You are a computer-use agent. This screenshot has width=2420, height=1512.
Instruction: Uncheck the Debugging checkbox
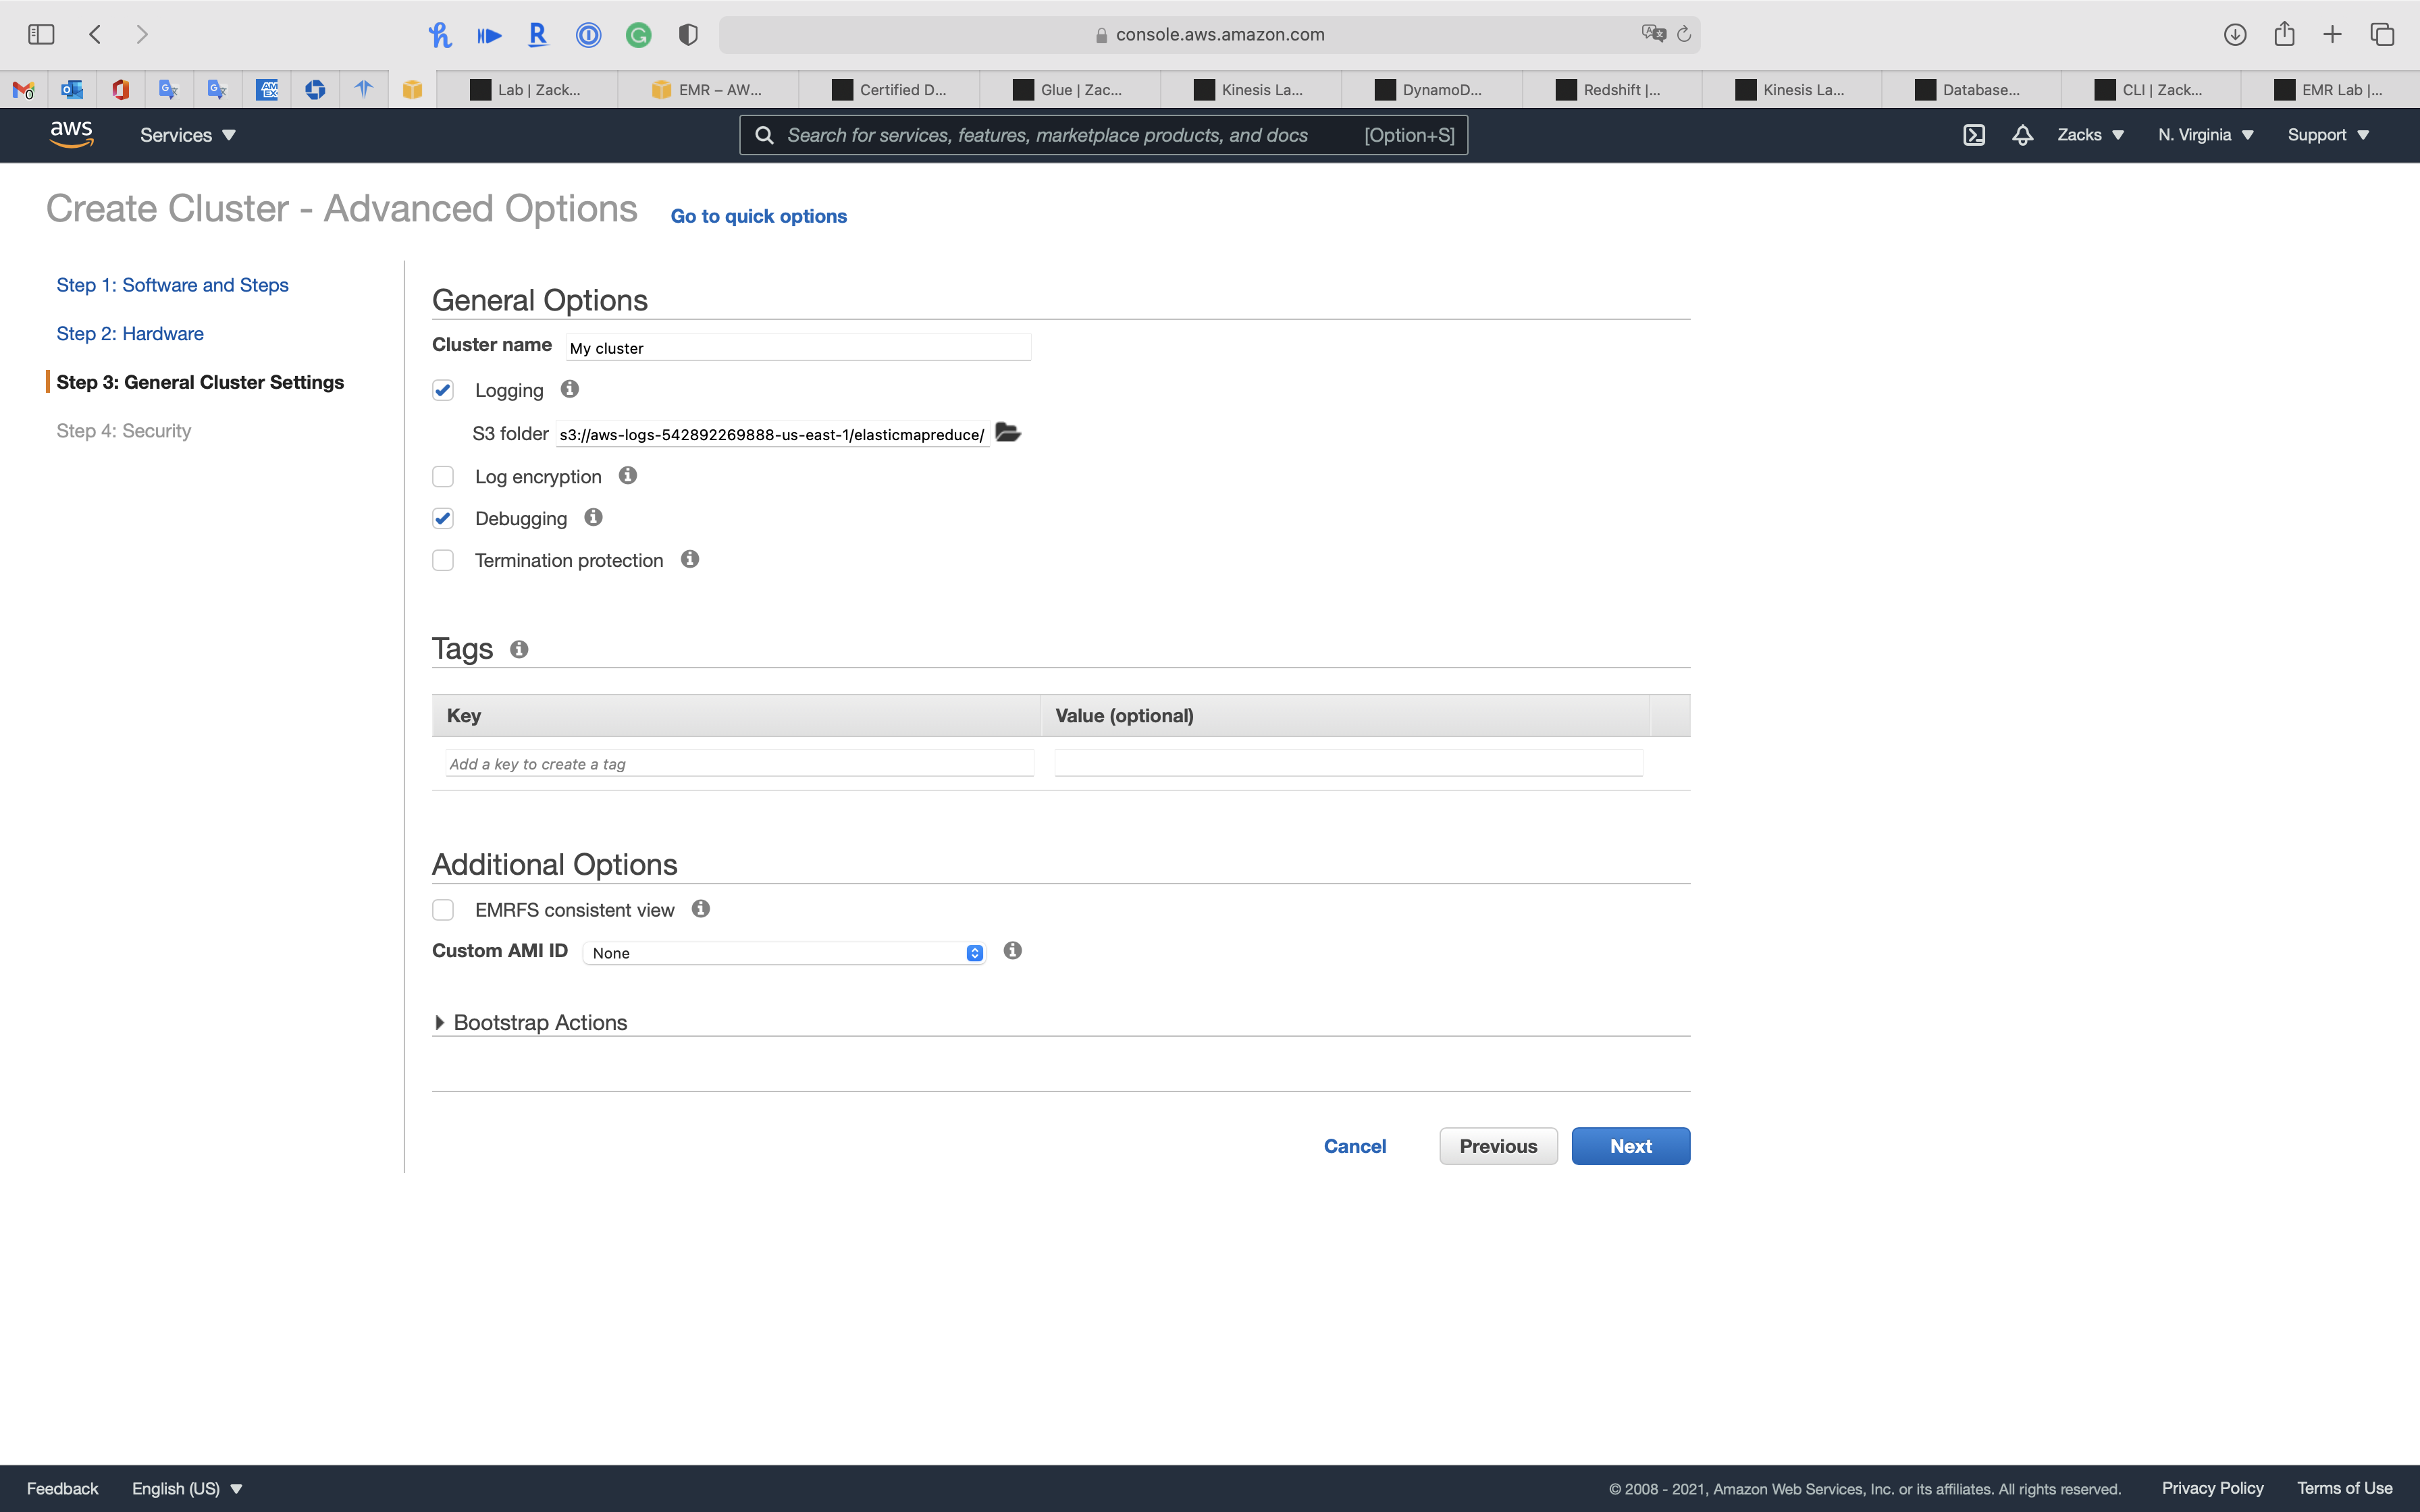click(443, 518)
